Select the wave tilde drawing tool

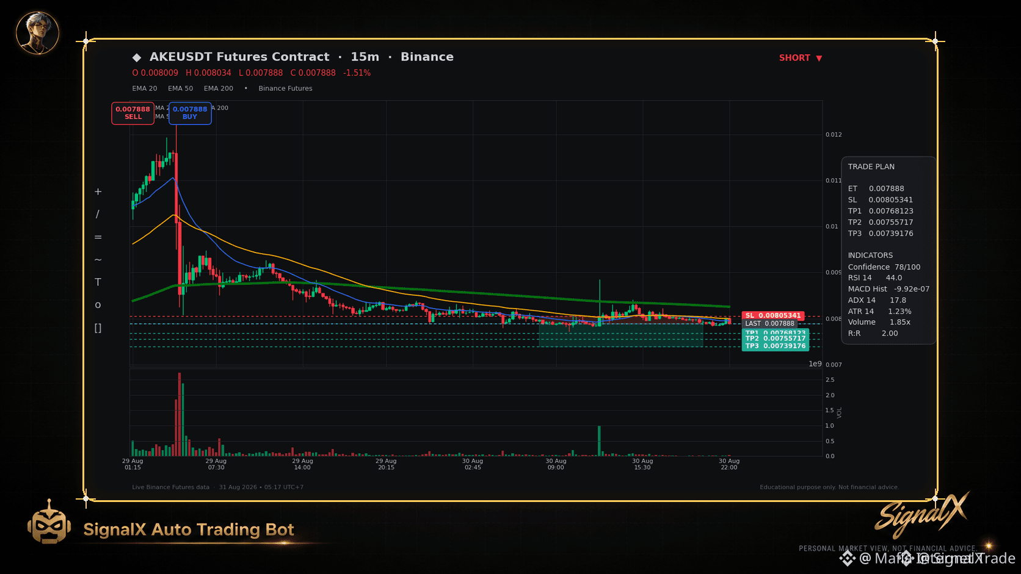[98, 259]
